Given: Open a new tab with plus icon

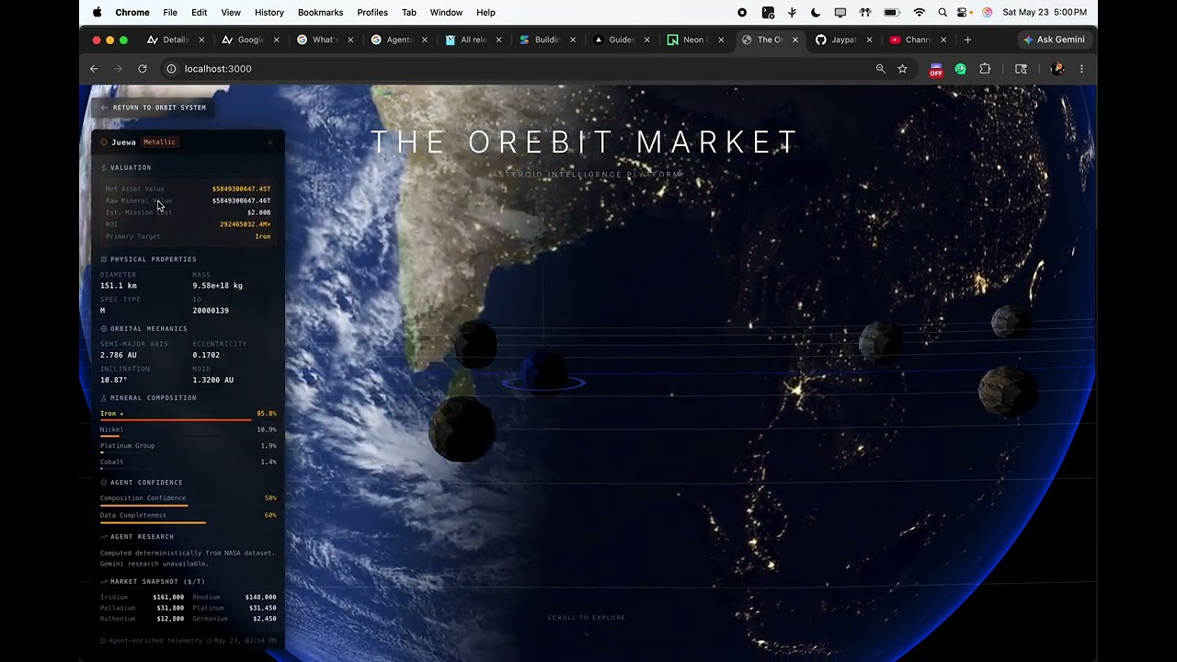Looking at the screenshot, I should click(x=967, y=40).
